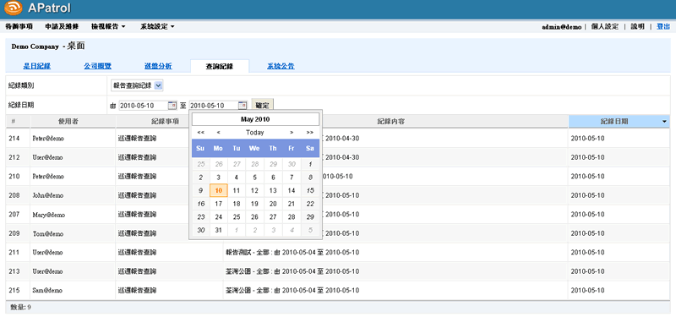Go to previous year in calendar

point(200,133)
